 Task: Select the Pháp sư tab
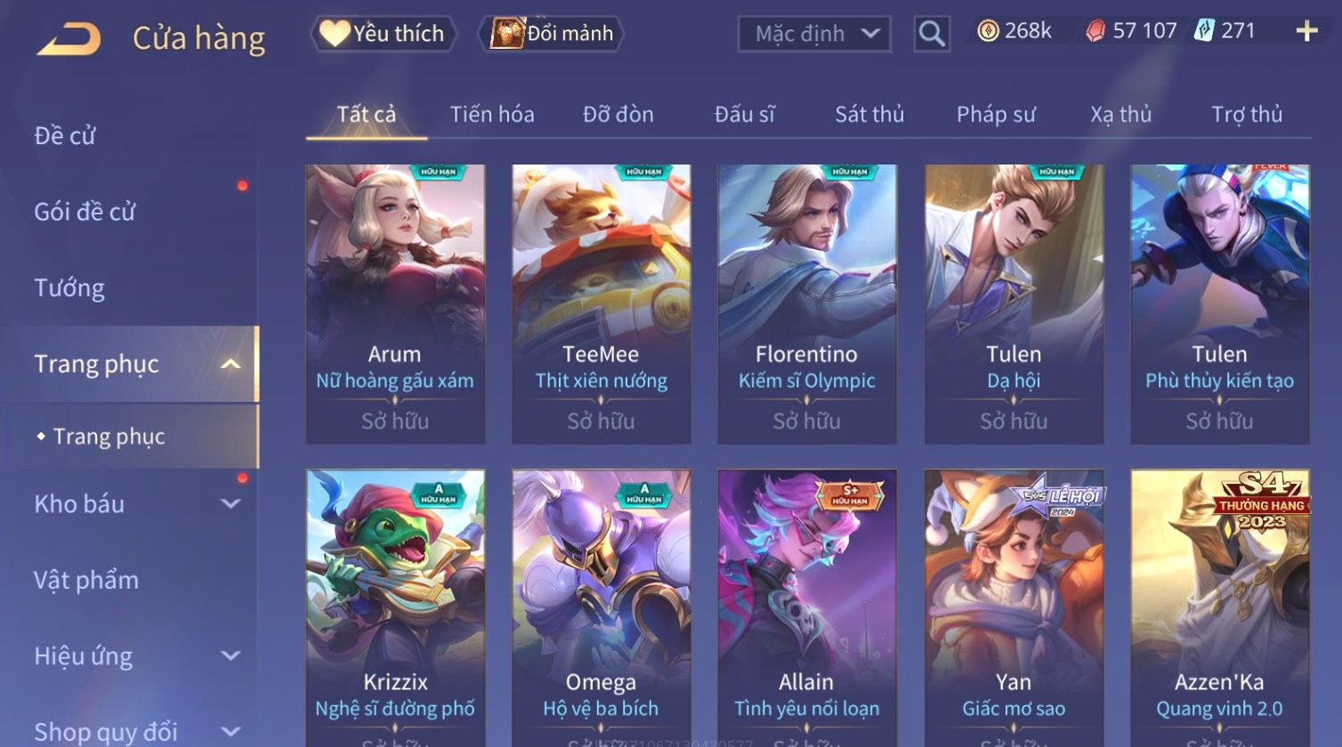(996, 115)
